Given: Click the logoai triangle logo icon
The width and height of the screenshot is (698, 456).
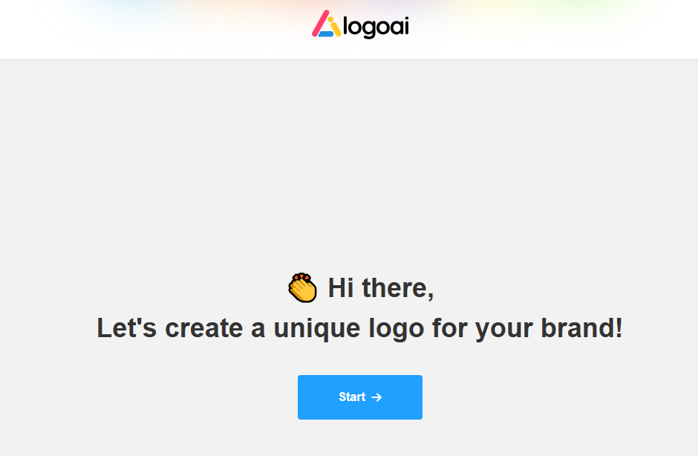Looking at the screenshot, I should pyautogui.click(x=327, y=25).
